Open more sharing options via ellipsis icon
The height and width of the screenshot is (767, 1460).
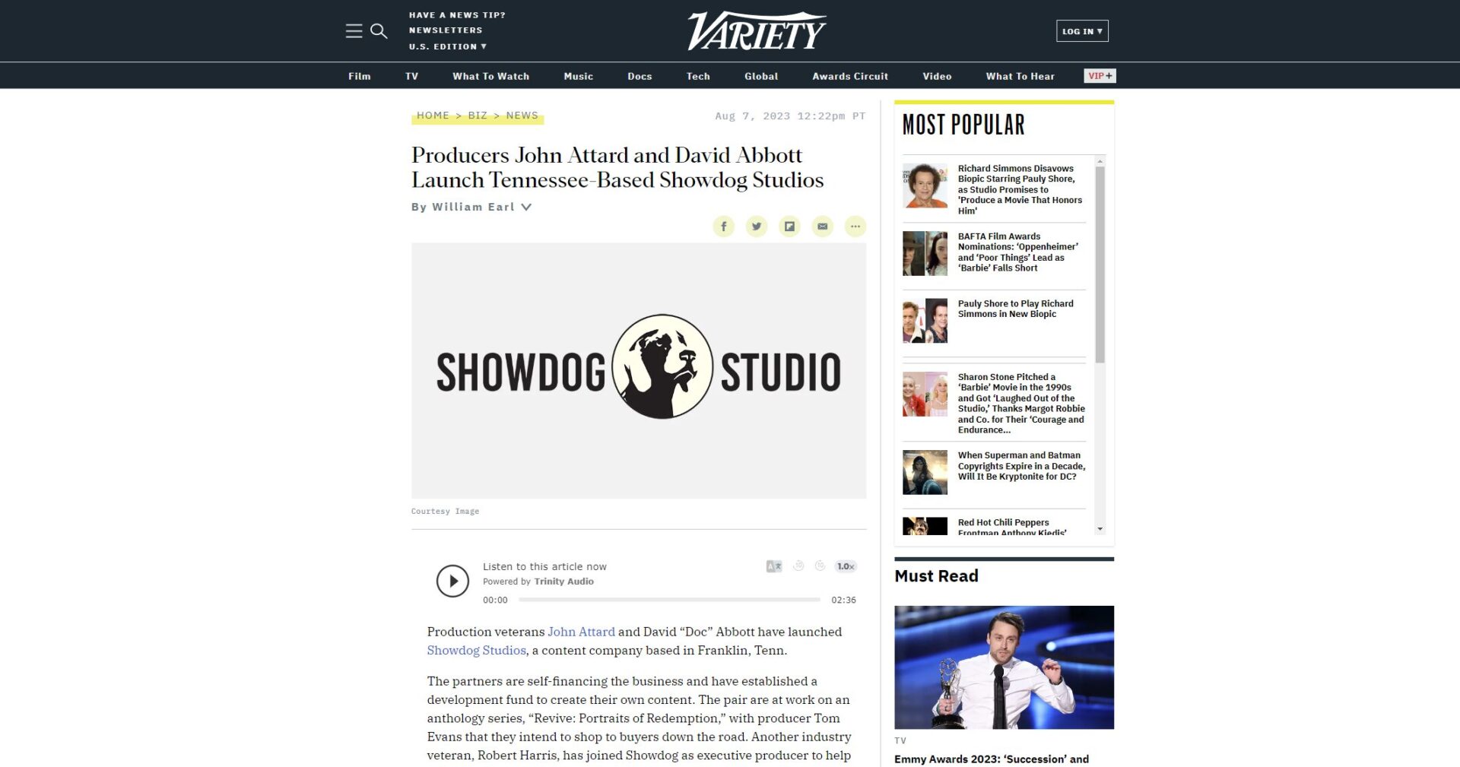coord(855,226)
